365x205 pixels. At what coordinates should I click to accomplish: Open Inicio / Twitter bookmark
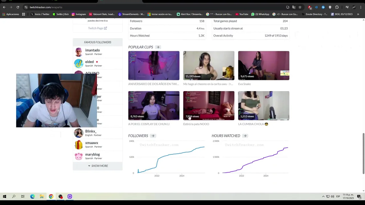click(x=40, y=14)
